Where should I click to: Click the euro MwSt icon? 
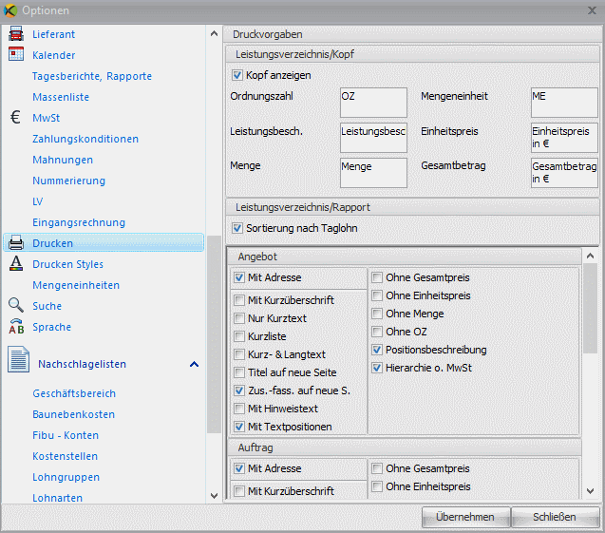[15, 118]
